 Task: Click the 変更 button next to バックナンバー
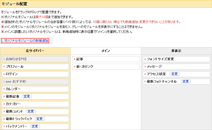(35, 126)
